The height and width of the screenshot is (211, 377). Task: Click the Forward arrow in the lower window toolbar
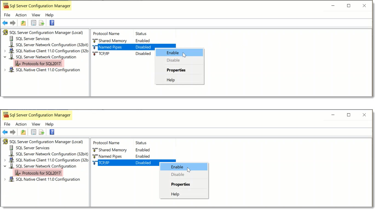(x=13, y=132)
